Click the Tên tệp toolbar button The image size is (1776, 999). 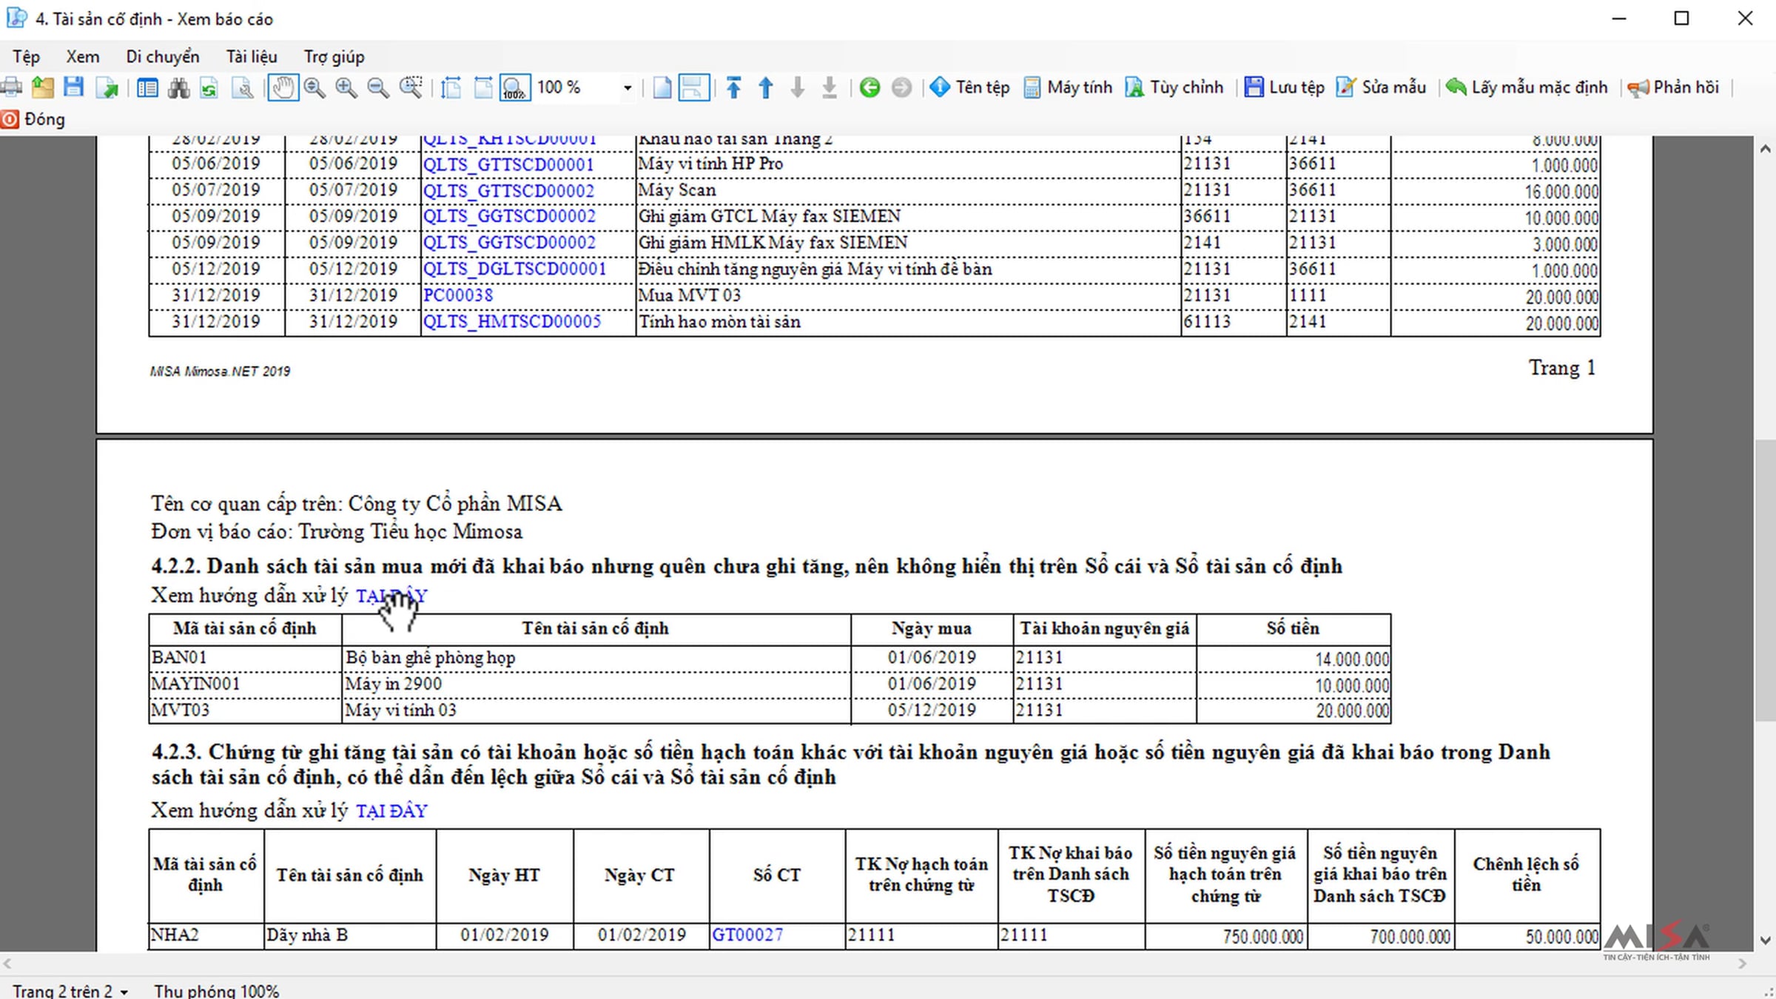tap(969, 87)
